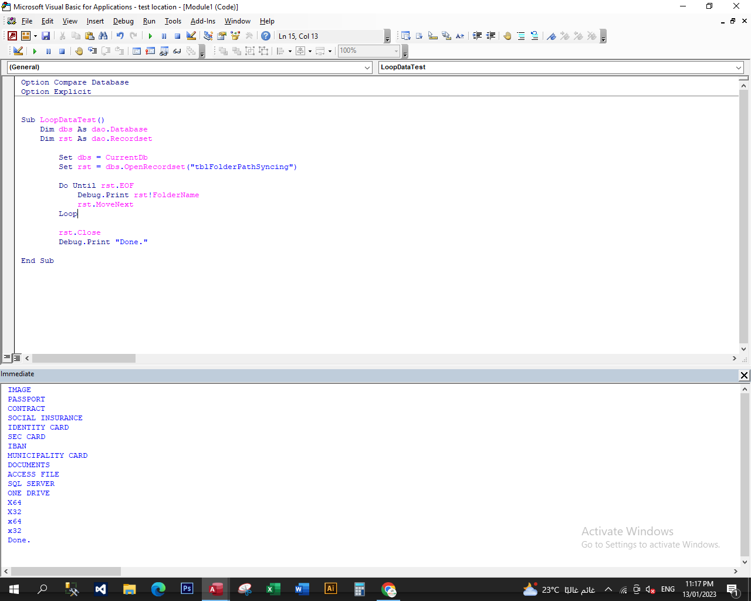Click the Parameter Info icon
The image size is (751, 601).
click(446, 36)
